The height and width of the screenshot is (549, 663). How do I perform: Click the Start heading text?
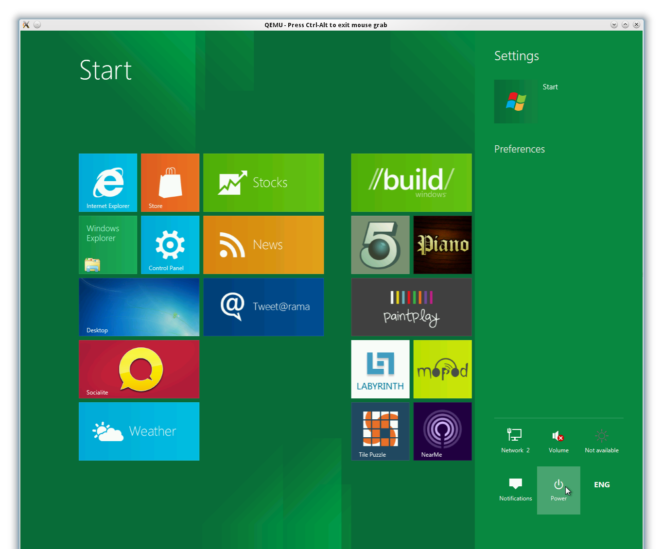105,70
